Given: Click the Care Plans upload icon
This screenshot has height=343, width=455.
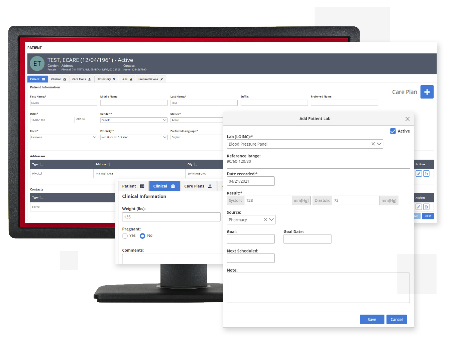Looking at the screenshot, I should point(90,79).
